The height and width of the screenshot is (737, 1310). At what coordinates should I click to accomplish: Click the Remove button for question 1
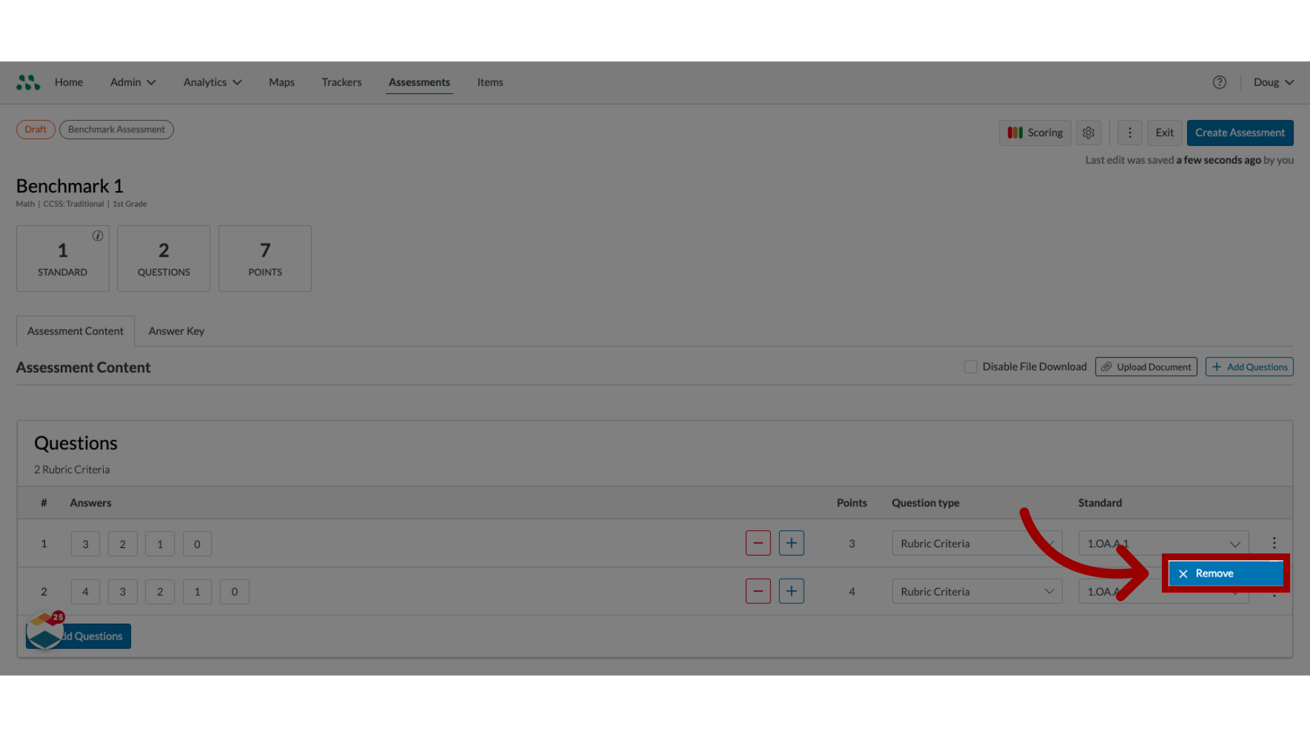tap(1225, 573)
